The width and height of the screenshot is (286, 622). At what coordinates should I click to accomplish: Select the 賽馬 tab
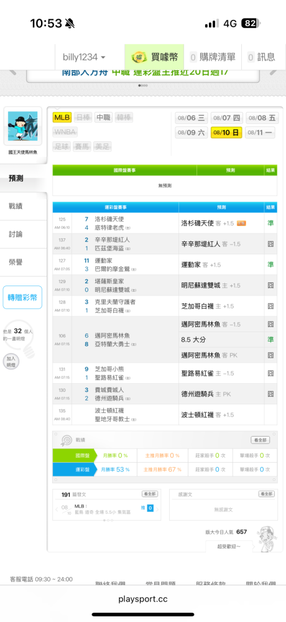click(83, 147)
